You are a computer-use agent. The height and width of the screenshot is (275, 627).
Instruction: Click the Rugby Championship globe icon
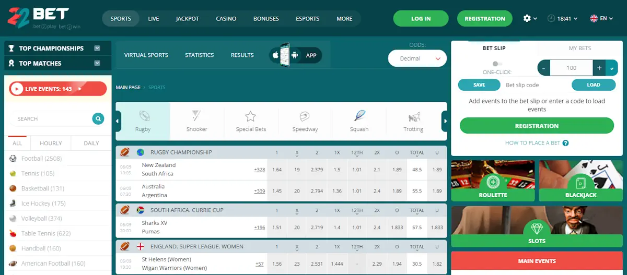pyautogui.click(x=141, y=152)
